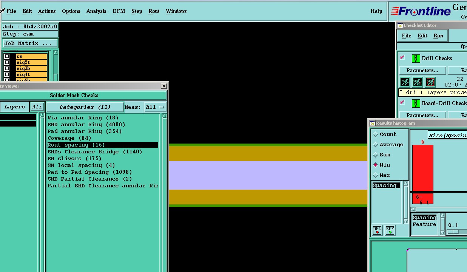
Task: Click the Frontline logo
Action: 421,11
